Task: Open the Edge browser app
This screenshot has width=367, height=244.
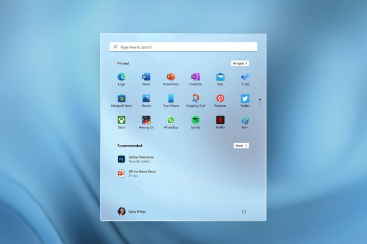Action: point(121,77)
